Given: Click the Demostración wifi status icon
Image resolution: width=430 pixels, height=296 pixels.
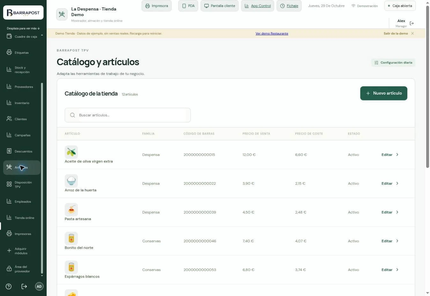Looking at the screenshot, I should tap(353, 6).
